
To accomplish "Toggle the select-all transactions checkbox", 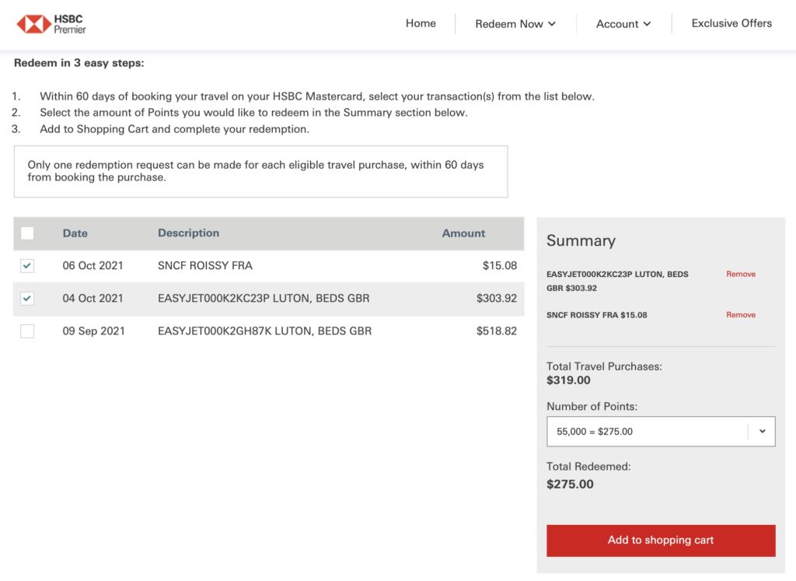I will tap(27, 233).
